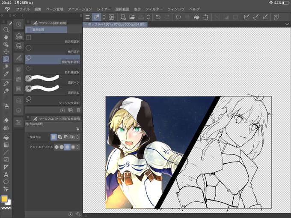The height and width of the screenshot is (218, 291).
Task: Select the Operation object tool
Action: click(6, 44)
